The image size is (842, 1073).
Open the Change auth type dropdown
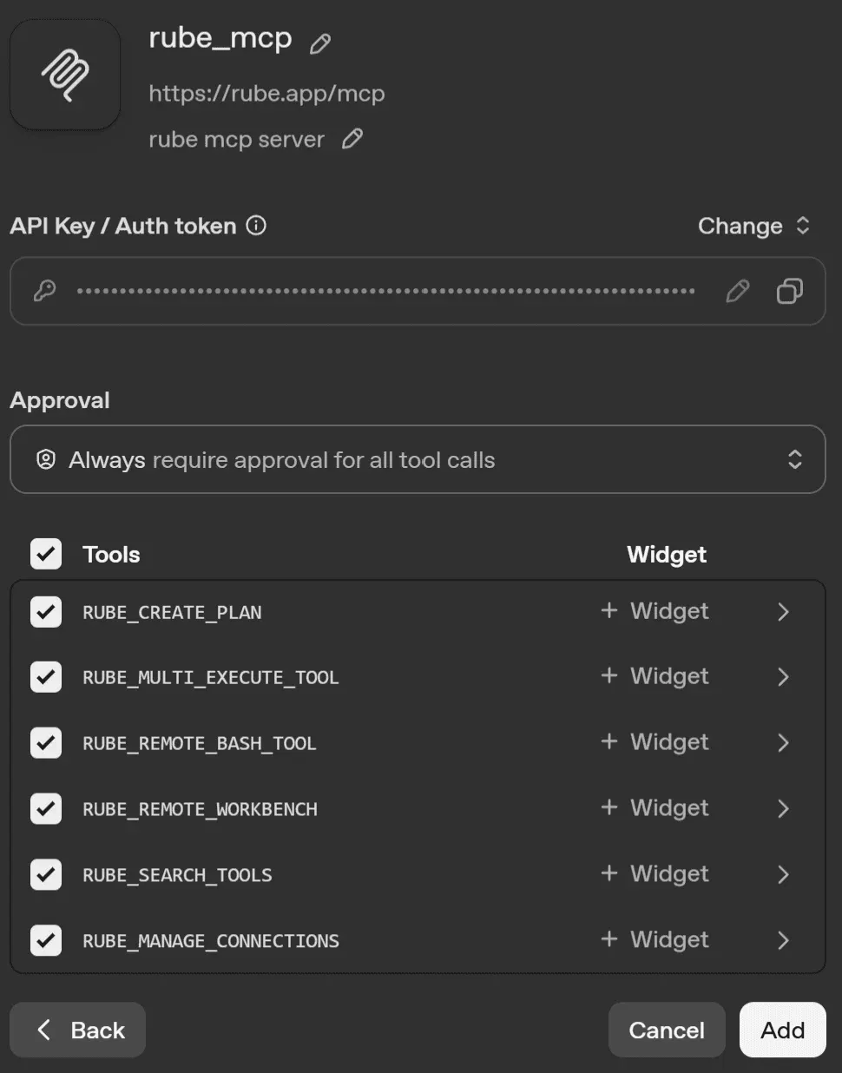(x=753, y=226)
